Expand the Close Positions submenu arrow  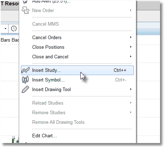[131, 47]
